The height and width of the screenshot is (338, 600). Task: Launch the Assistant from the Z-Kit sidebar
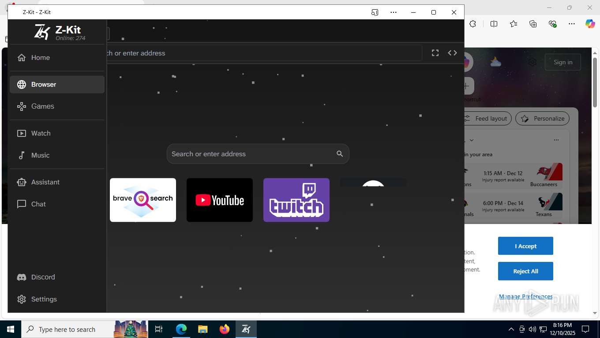(x=57, y=182)
